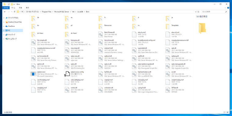Screen dimensions: 232x116
Task: Select the etwcls.mof file icon
Action: 134,34
